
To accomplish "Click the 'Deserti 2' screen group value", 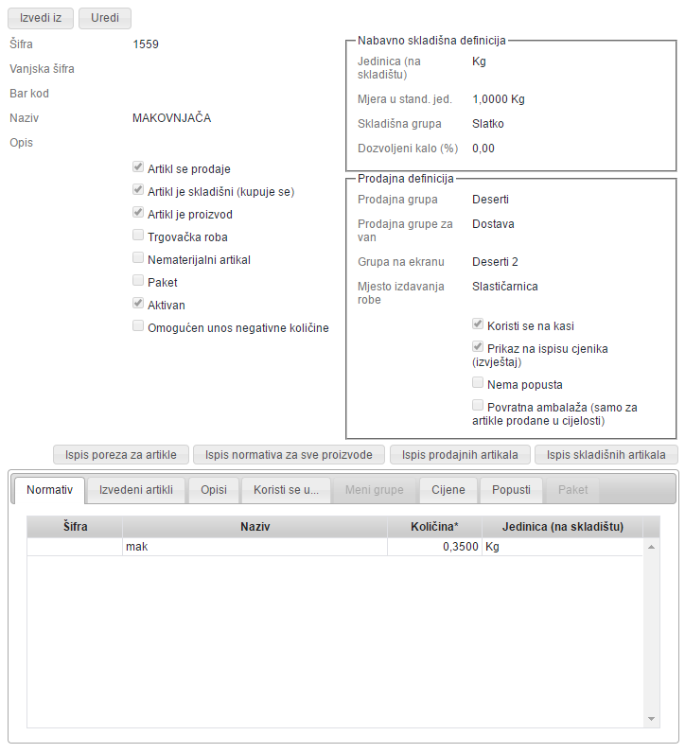I will [495, 262].
